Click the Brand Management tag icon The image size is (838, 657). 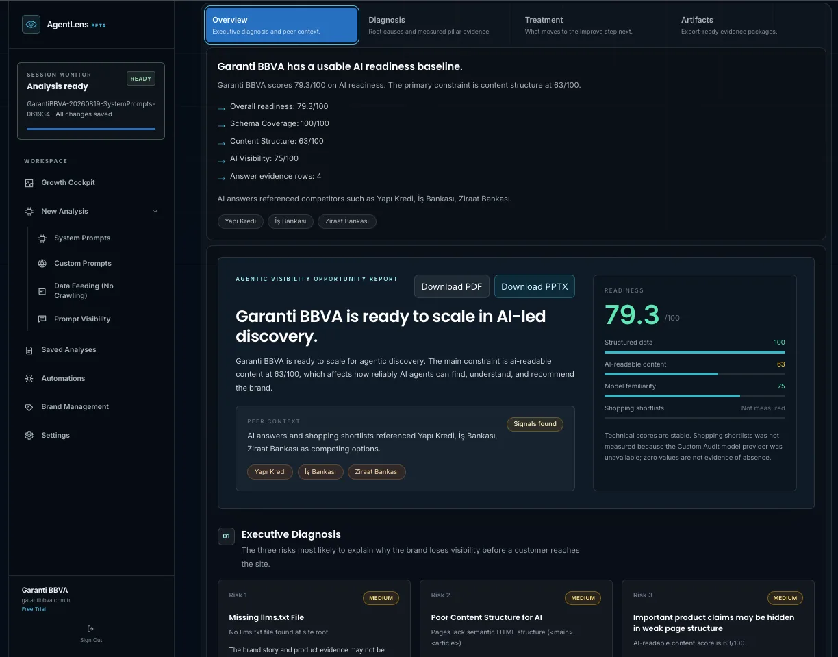pos(29,407)
